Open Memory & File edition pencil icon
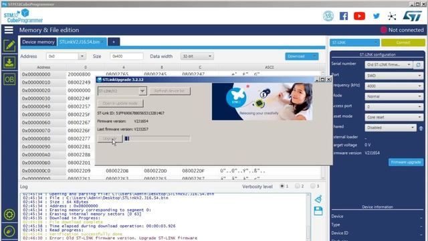428x241 pixels. pos(9,46)
